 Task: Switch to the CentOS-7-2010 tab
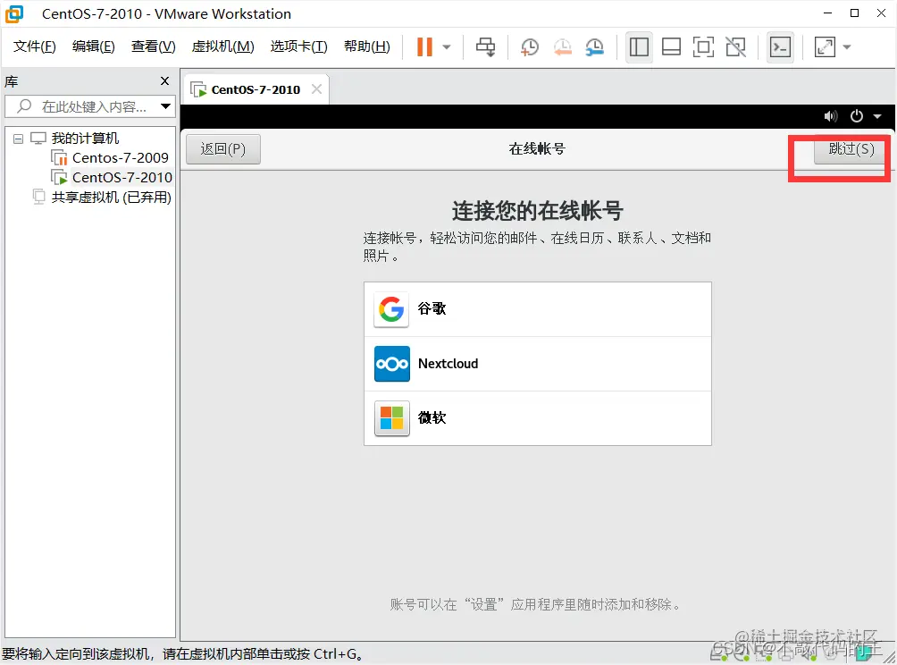256,90
